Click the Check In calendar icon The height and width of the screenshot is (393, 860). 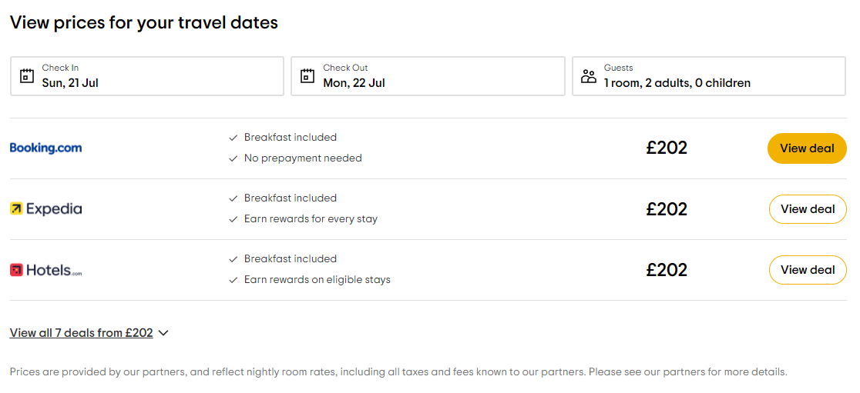tap(27, 76)
